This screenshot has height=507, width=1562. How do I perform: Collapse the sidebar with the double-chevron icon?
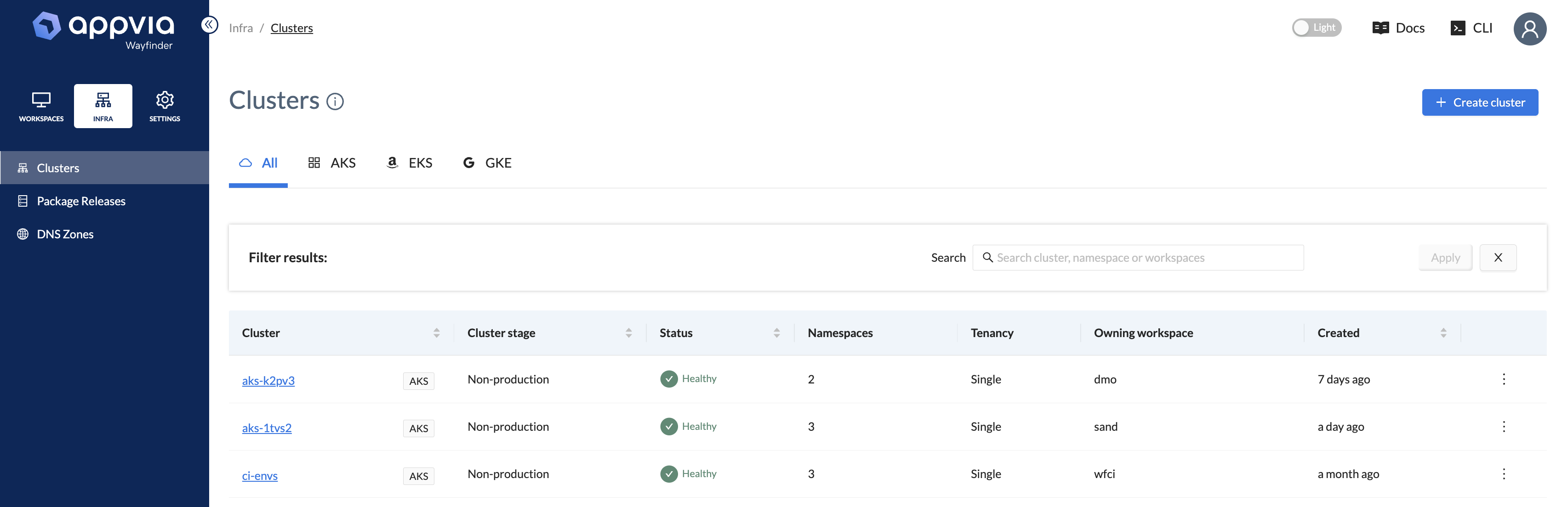(209, 25)
